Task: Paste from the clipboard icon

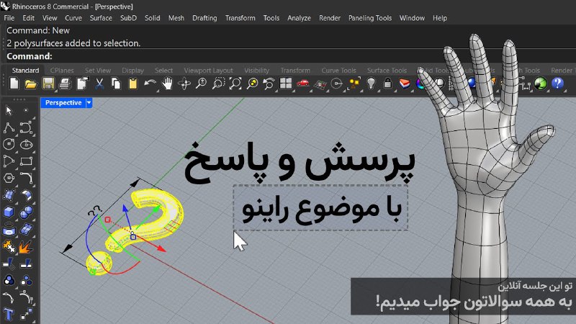Action: coord(133,84)
